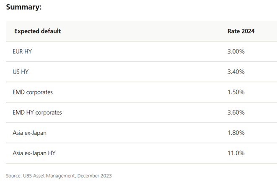Click empty gray area between the headers
Screen dimensions: 277x184
(x=142, y=31)
